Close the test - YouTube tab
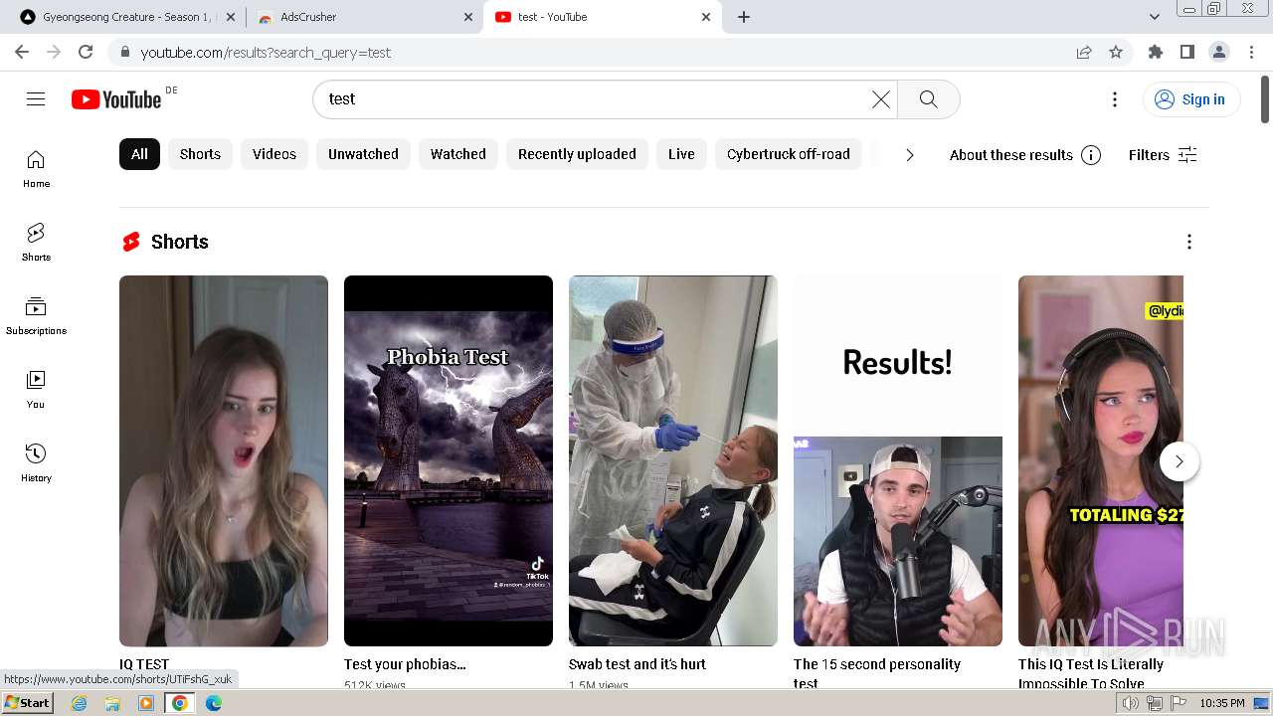Viewport: 1273px width, 716px height. point(706,17)
